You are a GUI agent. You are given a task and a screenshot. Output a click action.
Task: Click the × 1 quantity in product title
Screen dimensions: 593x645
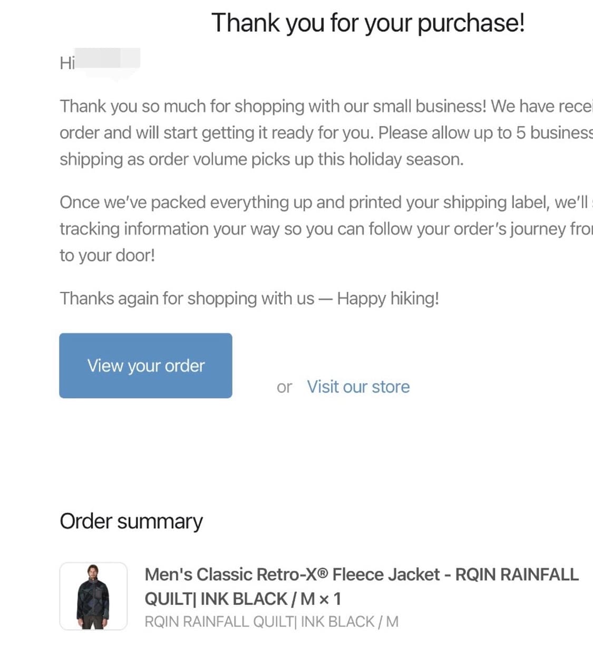(330, 599)
